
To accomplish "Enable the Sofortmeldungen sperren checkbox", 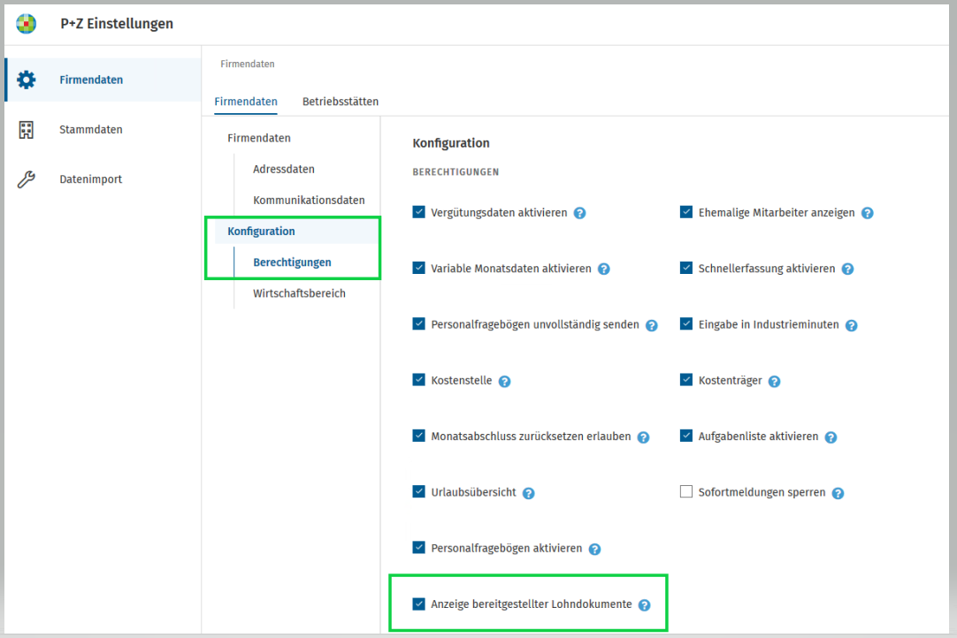I will tap(686, 491).
